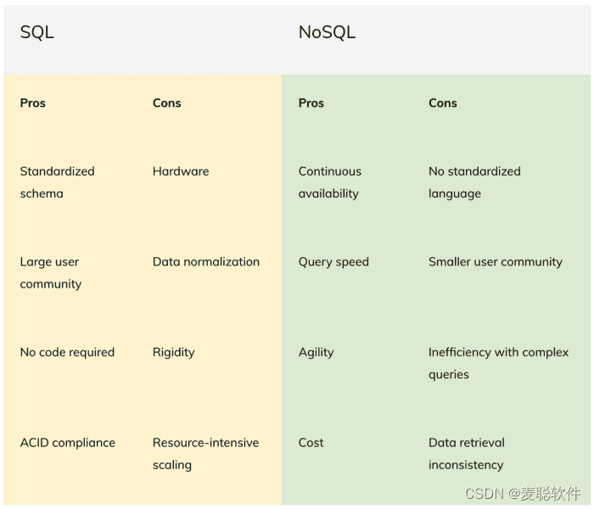Click the 'Query speed' entry
The width and height of the screenshot is (594, 509).
(x=333, y=262)
